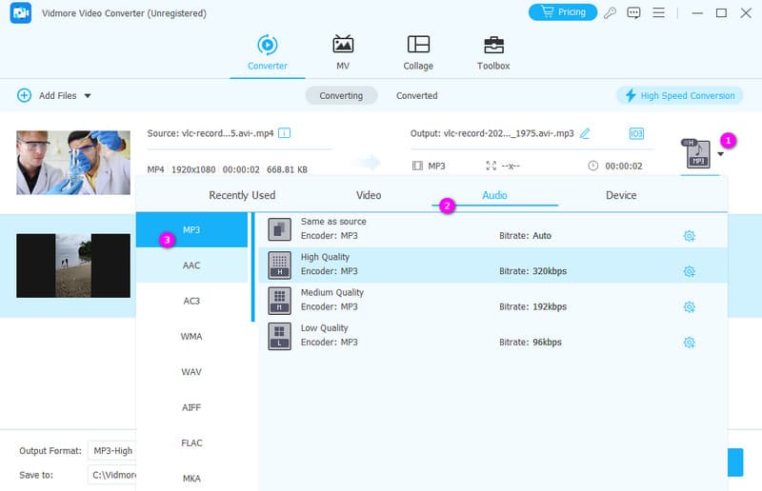Open the Output Format combo box
762x491 pixels.
tap(110, 450)
